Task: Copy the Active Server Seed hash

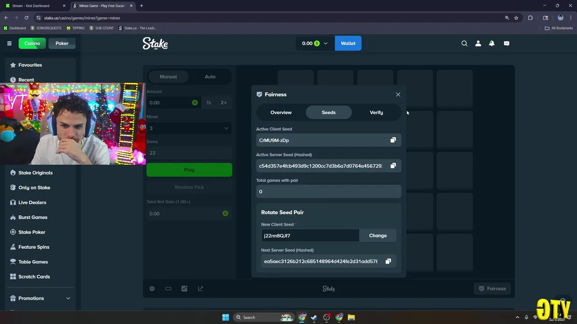Action: pos(393,166)
